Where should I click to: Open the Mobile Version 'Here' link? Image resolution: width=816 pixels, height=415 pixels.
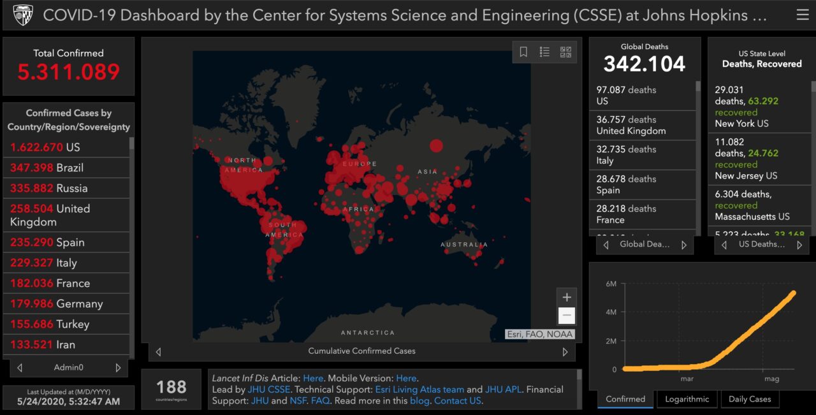[406, 378]
